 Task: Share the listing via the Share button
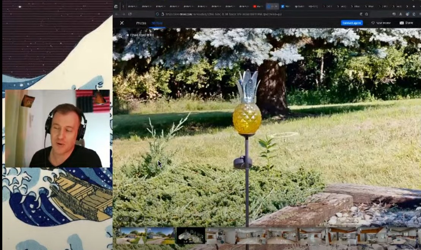point(406,23)
